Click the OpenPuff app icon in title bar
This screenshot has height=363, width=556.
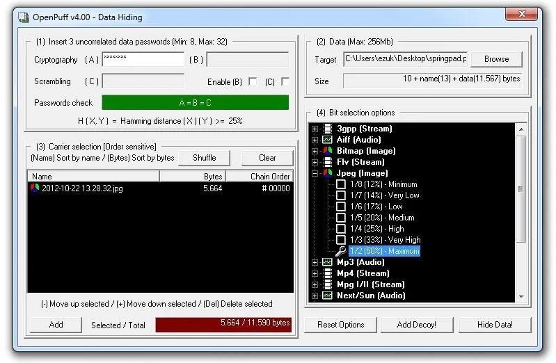[x=24, y=17]
